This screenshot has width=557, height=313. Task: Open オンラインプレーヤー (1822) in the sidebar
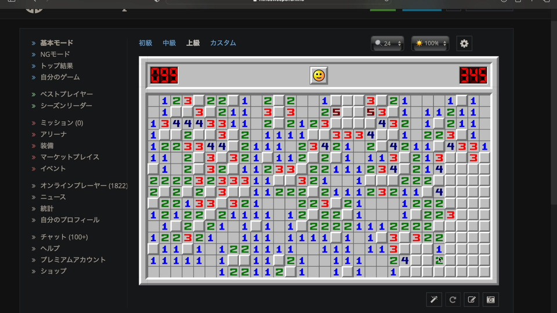click(84, 185)
